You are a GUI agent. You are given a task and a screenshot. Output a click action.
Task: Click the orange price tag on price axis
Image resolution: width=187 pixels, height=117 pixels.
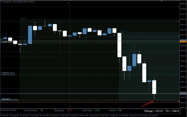(183, 41)
